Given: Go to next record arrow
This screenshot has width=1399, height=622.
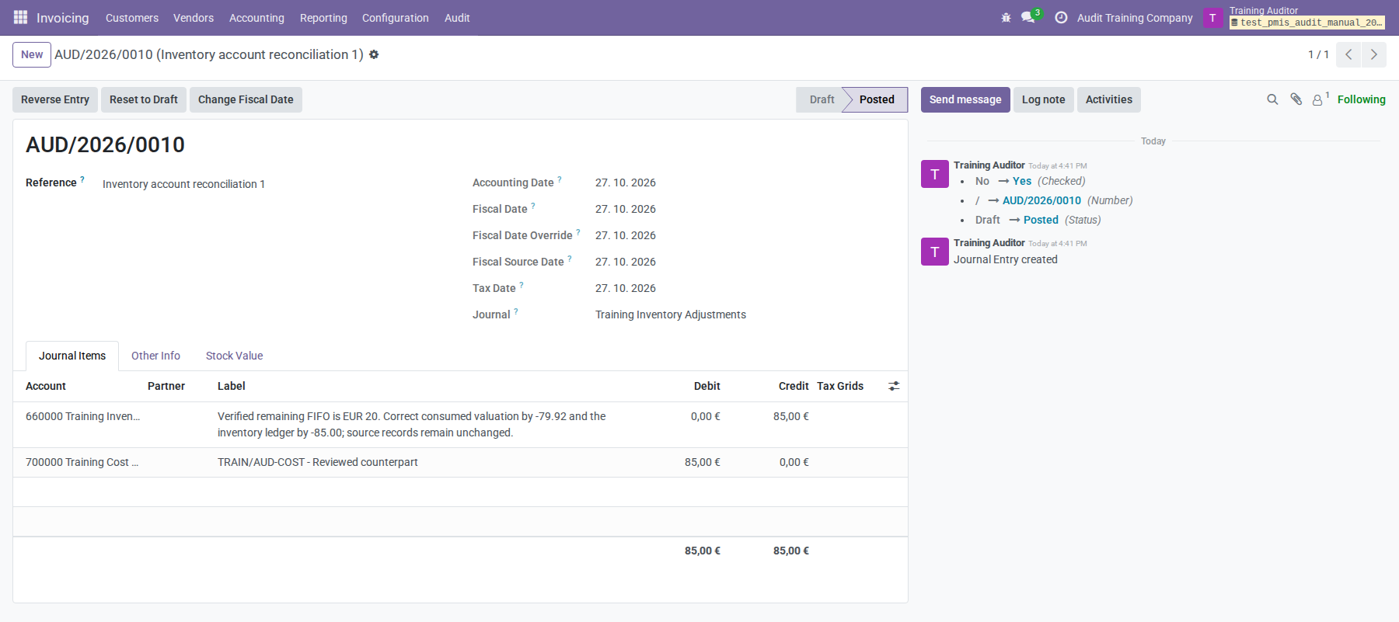Looking at the screenshot, I should [x=1374, y=54].
